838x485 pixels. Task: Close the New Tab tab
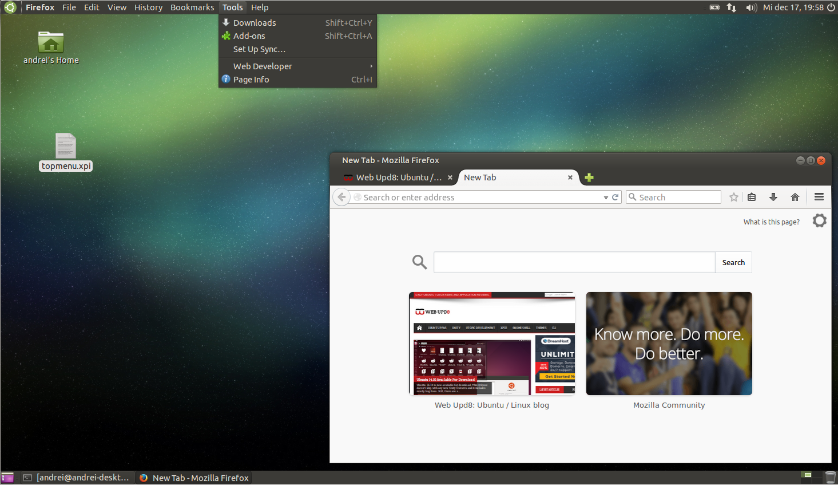point(570,178)
